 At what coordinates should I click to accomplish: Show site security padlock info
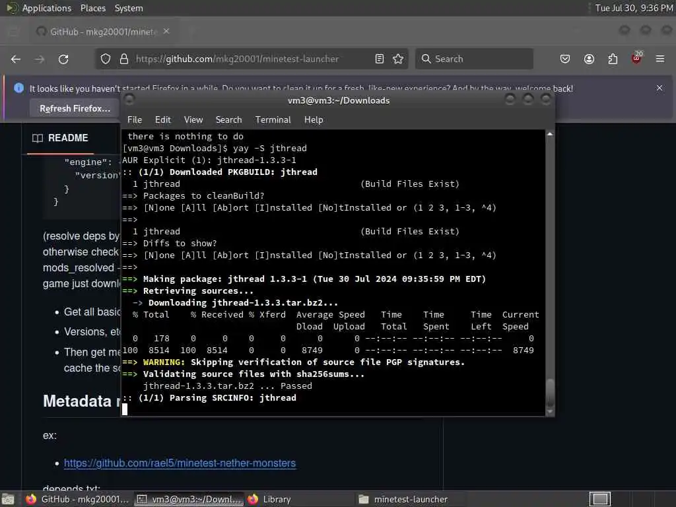point(124,59)
